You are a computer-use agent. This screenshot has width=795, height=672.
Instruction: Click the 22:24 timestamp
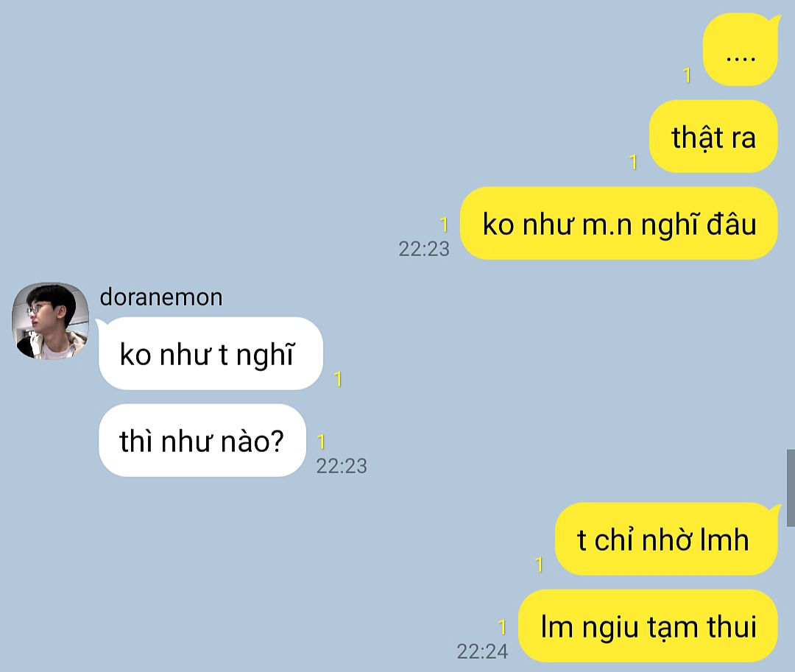tap(482, 651)
